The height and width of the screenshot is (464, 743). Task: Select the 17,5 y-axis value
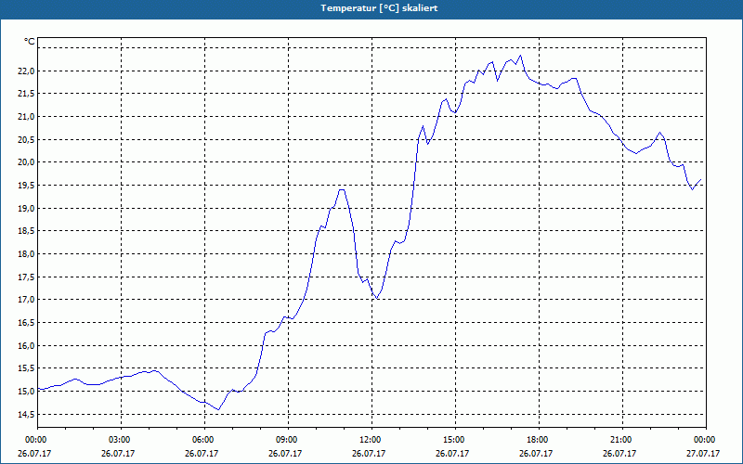26,277
